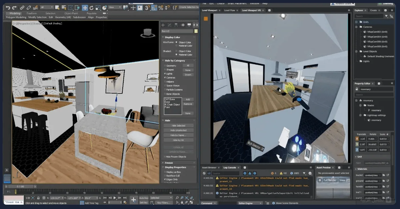Toggle the 3D Snaps icon
This screenshot has height=209, width=400.
(x=147, y=7)
